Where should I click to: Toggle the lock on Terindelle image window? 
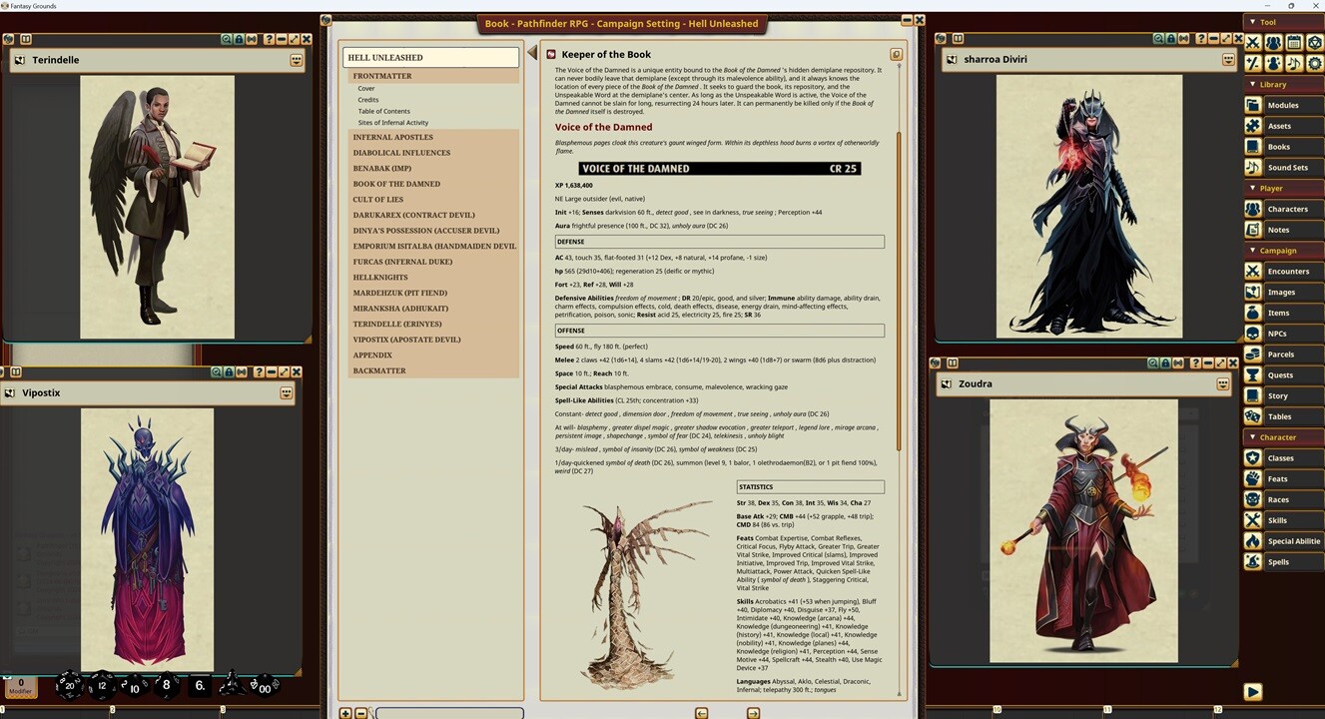(x=240, y=39)
